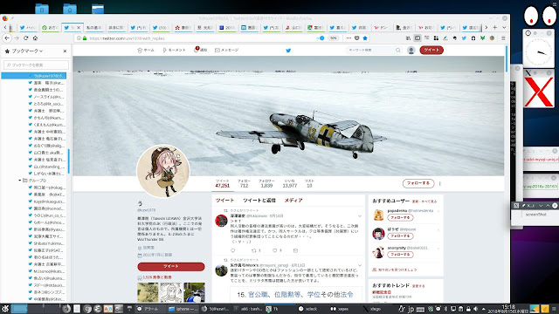The height and width of the screenshot is (314, 559).
Task: Open the account avatar menu in the header
Action: tap(411, 51)
